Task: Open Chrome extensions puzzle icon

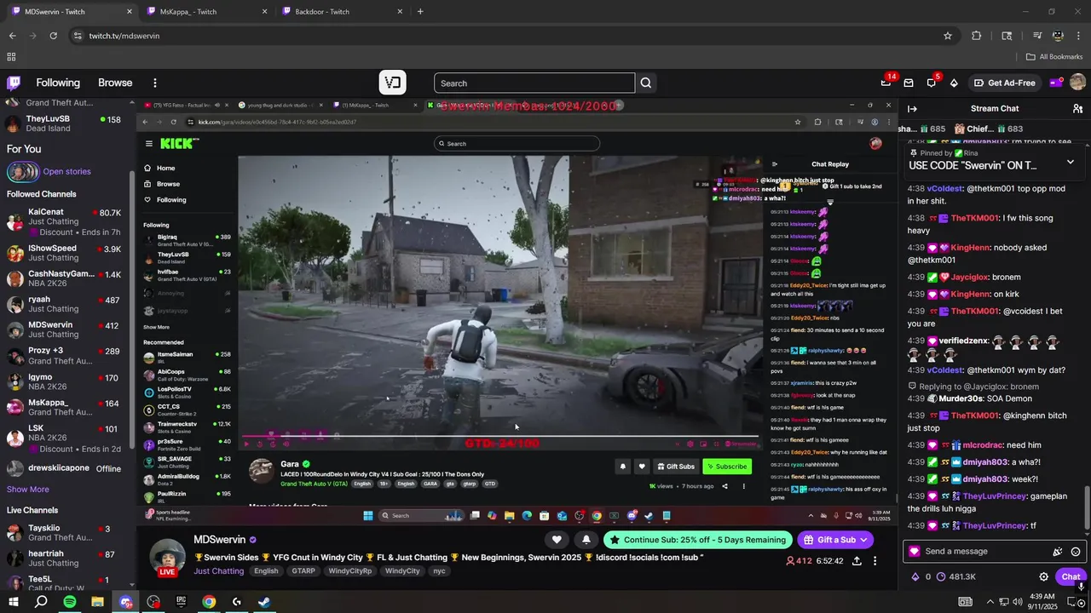Action: tap(977, 36)
